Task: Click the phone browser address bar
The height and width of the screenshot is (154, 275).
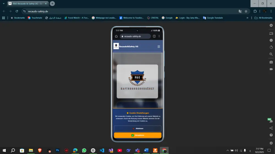Action: tap(135, 36)
